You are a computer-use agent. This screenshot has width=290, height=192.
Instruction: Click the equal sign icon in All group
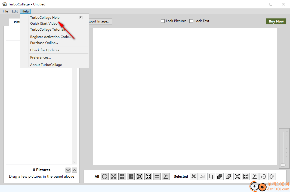157,177
